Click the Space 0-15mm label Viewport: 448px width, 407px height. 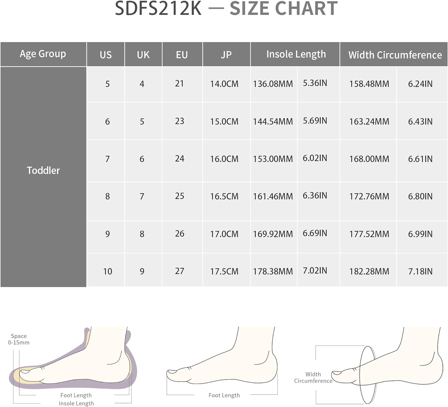point(19,339)
